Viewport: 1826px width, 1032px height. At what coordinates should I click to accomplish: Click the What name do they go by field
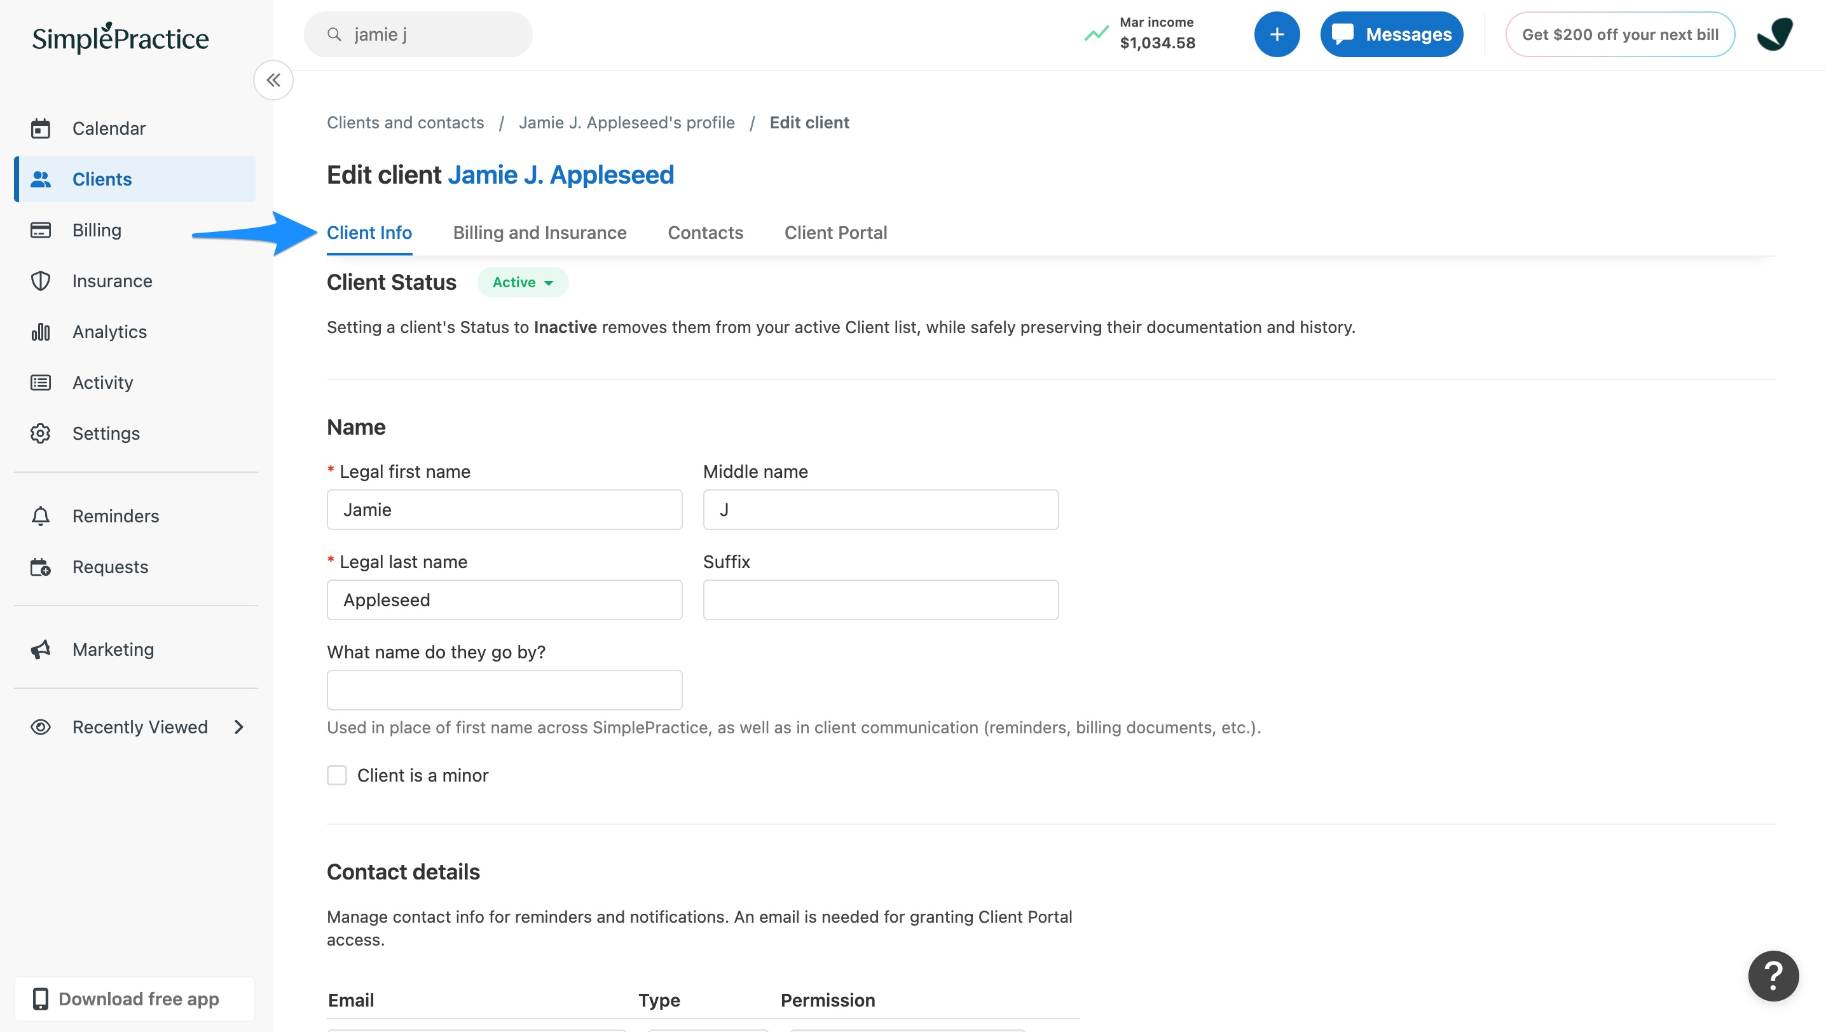click(504, 689)
